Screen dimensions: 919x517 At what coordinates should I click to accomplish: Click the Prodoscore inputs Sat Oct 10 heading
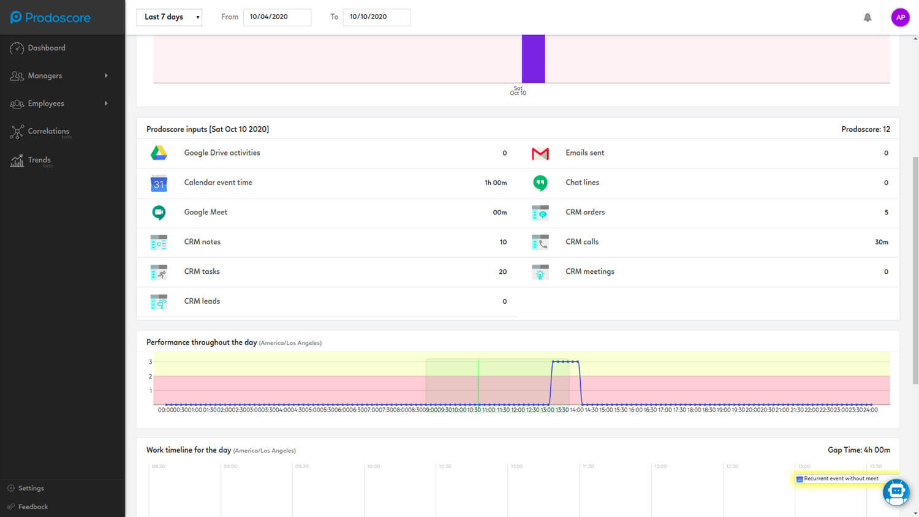point(208,129)
